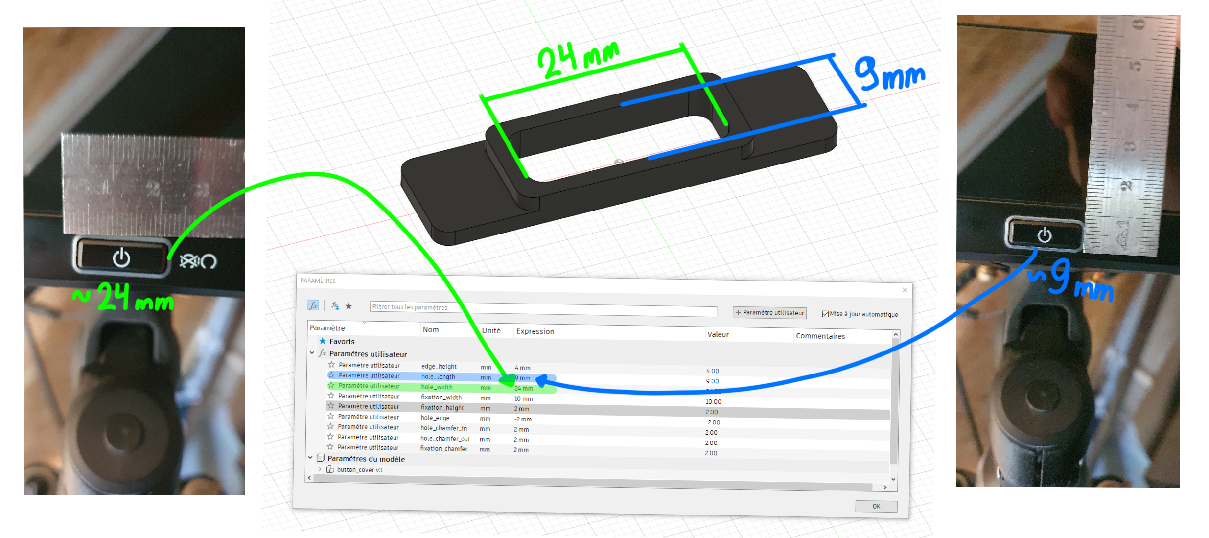Click the button_cover v3 component icon
Screen dimensions: 1209x538
[330, 469]
